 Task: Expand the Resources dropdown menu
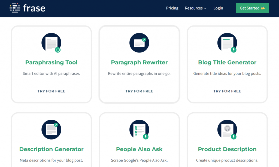pos(196,8)
